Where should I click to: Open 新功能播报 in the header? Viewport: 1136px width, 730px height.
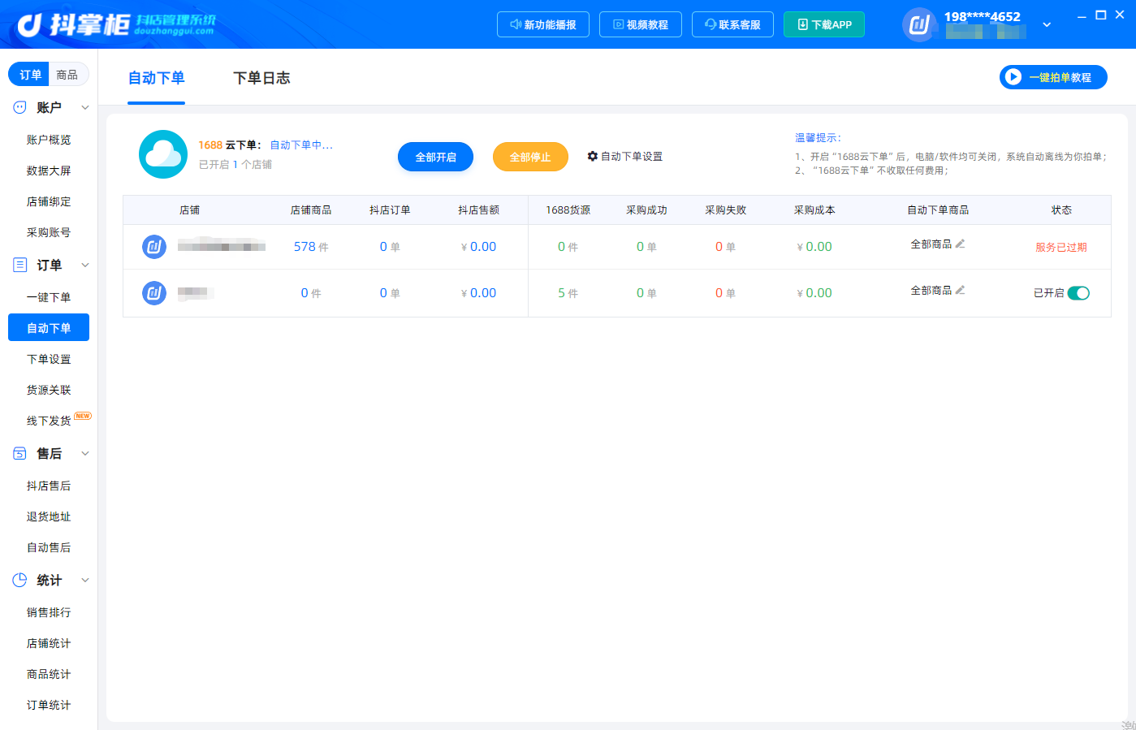point(542,24)
